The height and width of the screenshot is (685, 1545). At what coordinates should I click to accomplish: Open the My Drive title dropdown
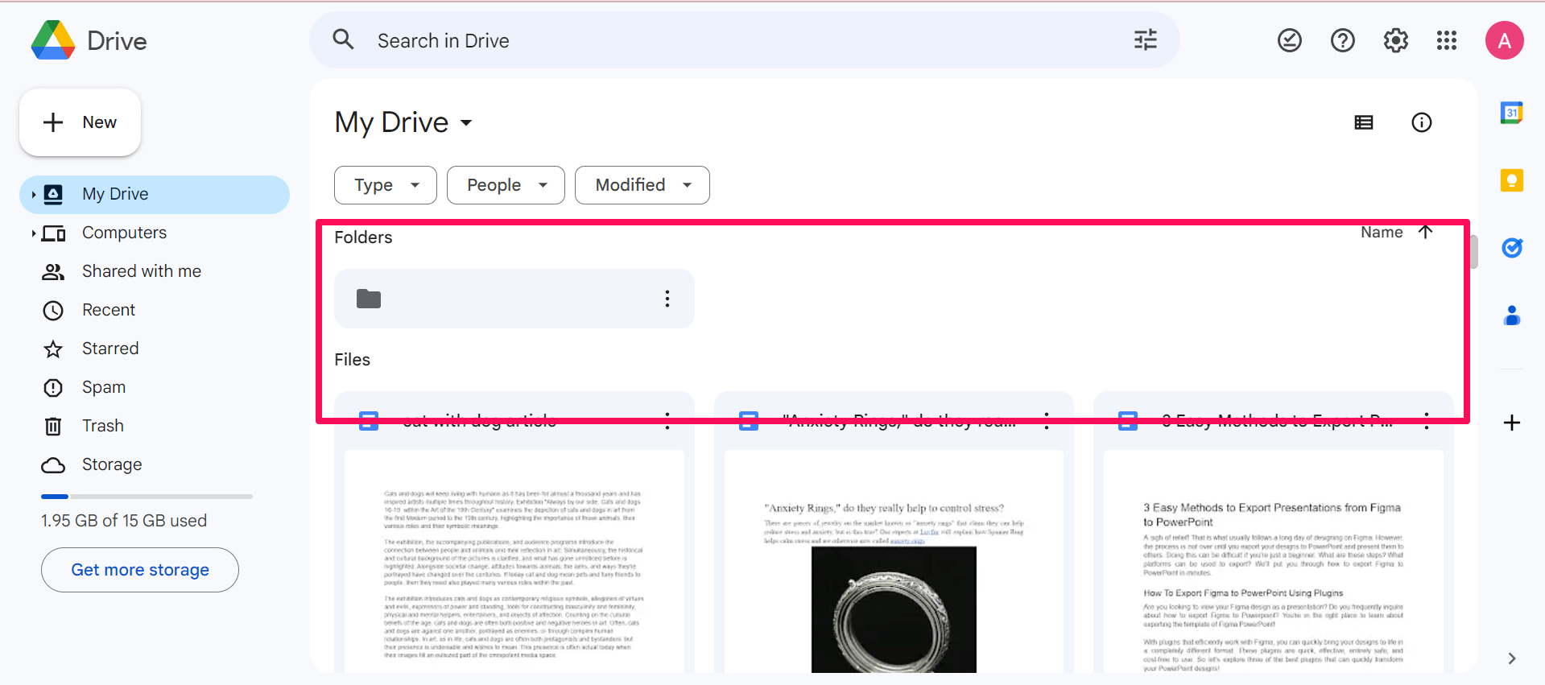(403, 122)
